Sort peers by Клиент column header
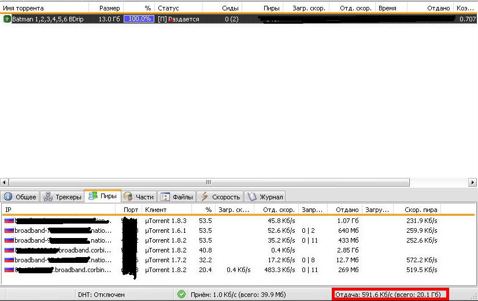Screen dimensions: 478x301 tap(167, 210)
